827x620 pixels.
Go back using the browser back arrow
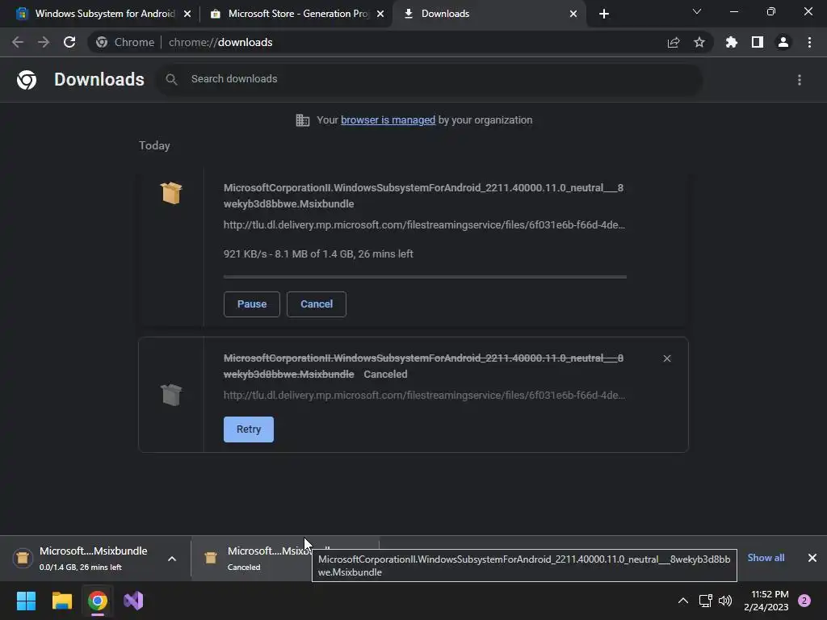click(18, 42)
